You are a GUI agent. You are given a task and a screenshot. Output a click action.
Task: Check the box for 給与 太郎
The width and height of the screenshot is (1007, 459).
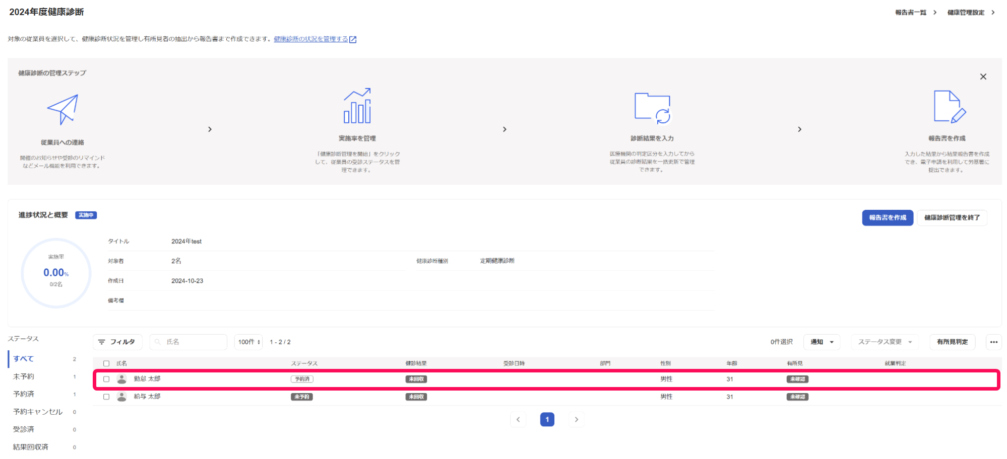coord(106,397)
